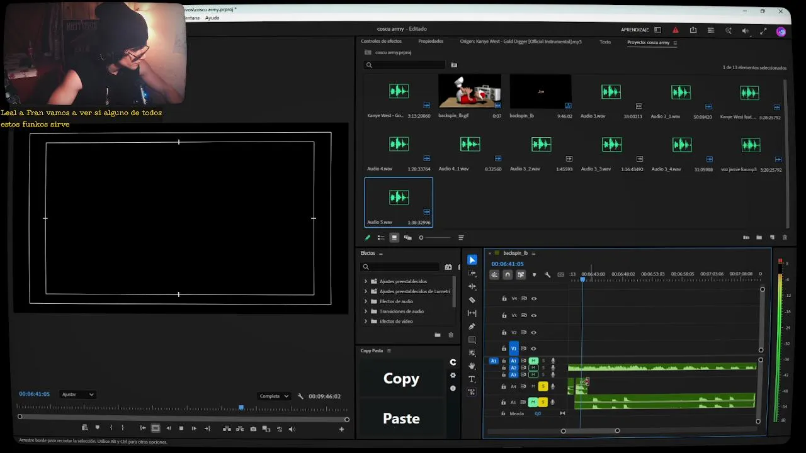This screenshot has height=453, width=806.
Task: Open the Ajustar zoom level dropdown
Action: click(x=77, y=394)
